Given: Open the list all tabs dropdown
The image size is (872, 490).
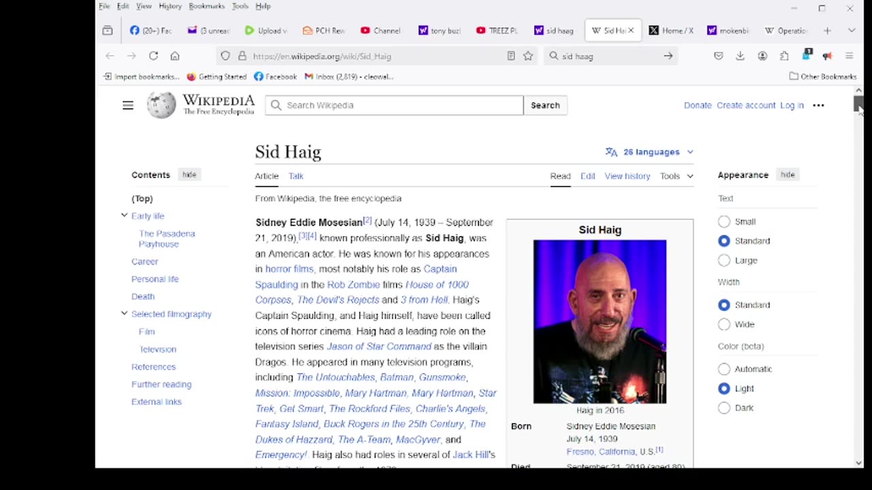Looking at the screenshot, I should (x=852, y=31).
